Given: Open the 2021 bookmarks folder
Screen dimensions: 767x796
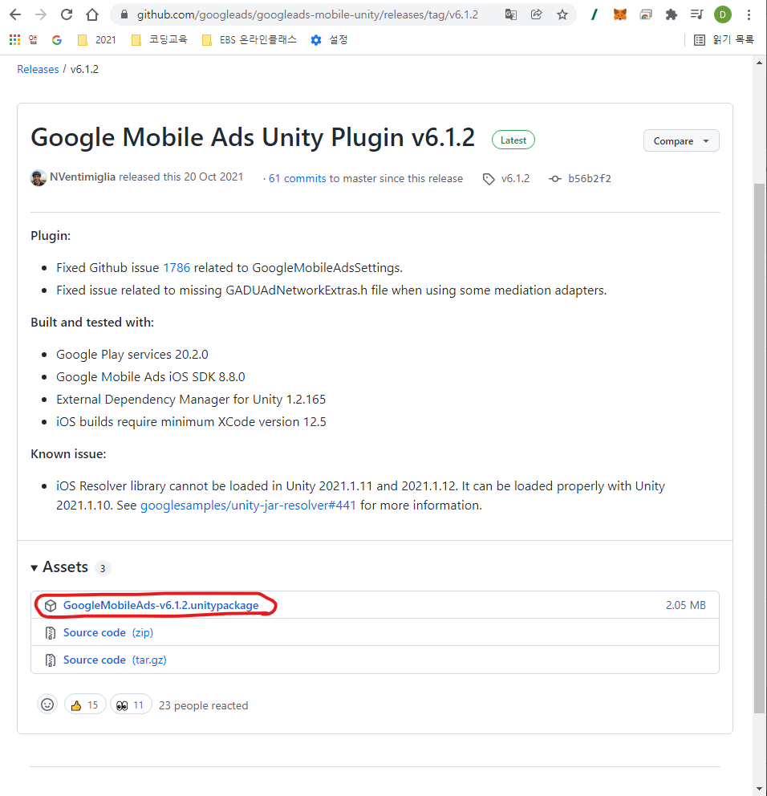Looking at the screenshot, I should tap(96, 39).
